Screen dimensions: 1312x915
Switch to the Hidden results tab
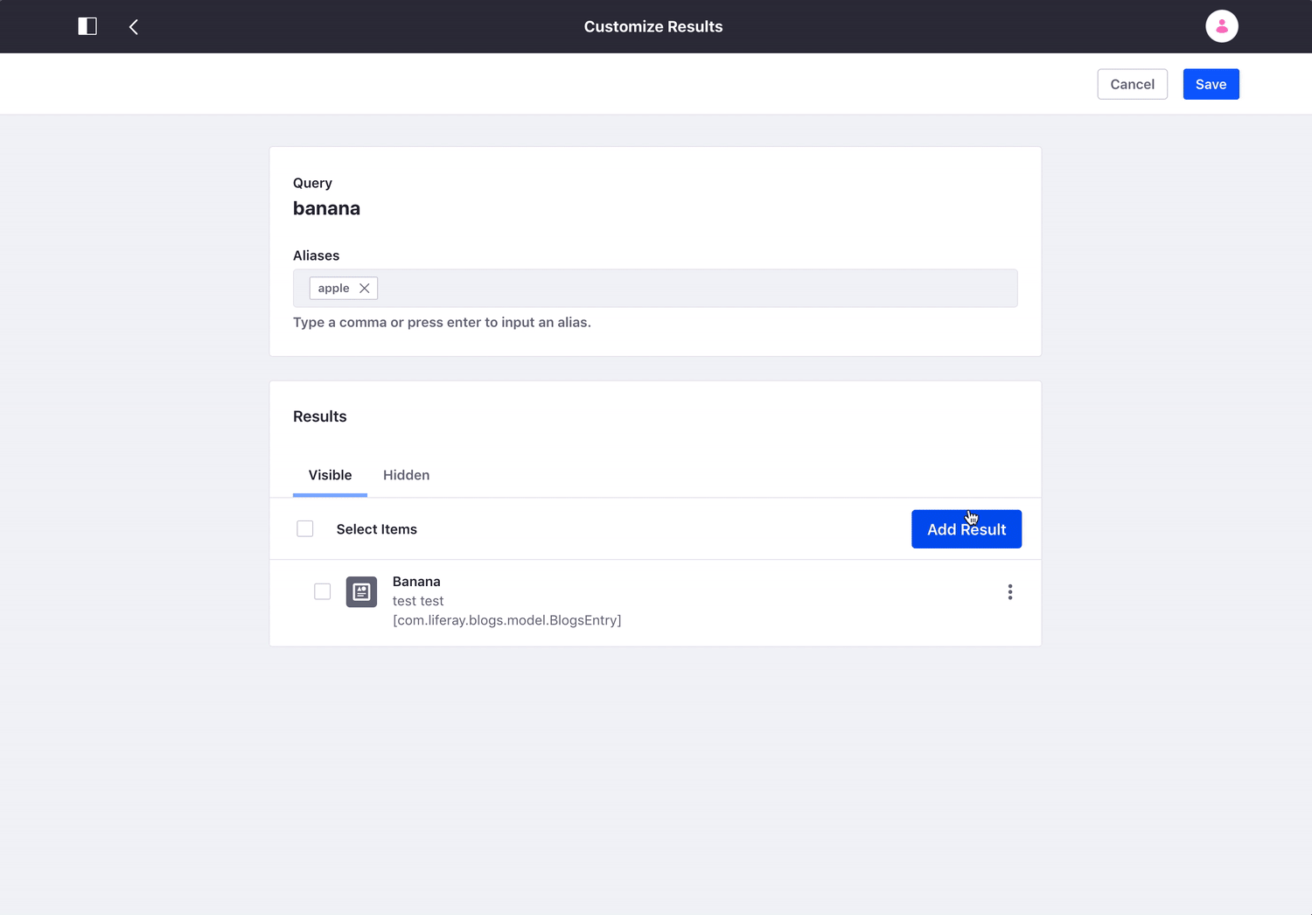coord(406,475)
